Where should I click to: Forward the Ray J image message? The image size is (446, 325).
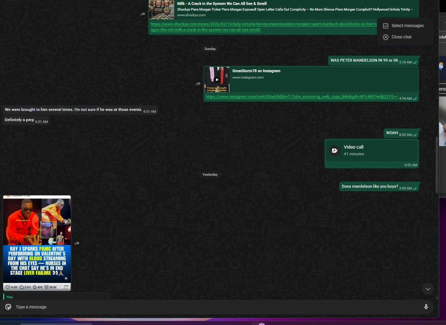[x=77, y=243]
